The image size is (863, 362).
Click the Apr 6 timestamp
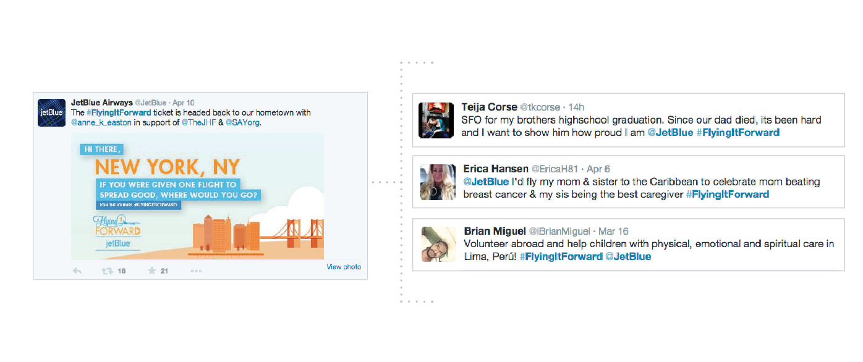click(598, 169)
